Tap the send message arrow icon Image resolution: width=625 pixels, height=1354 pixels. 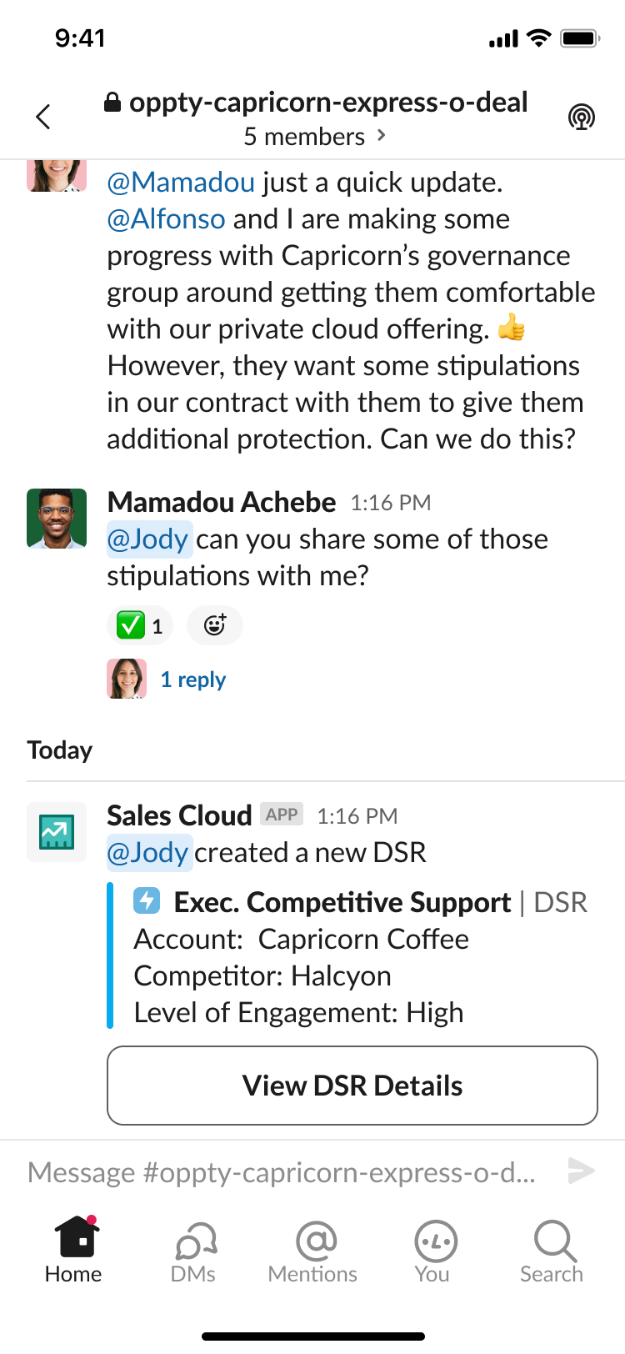(x=580, y=1171)
